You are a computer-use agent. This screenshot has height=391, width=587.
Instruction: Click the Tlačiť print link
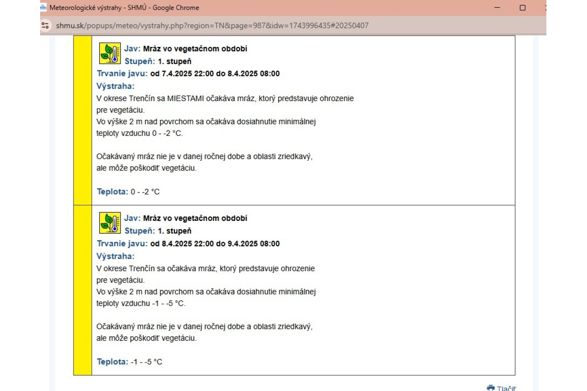pos(506,388)
